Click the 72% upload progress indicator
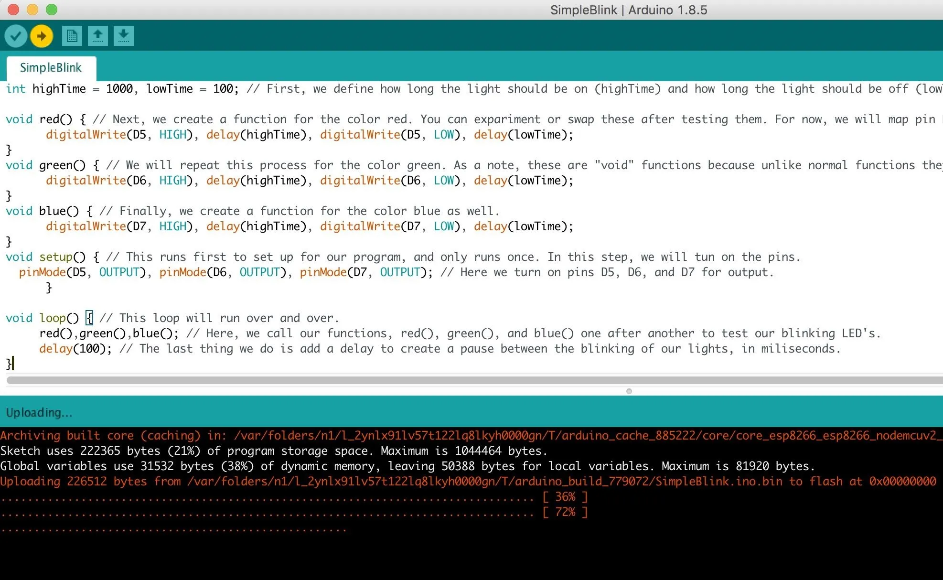The height and width of the screenshot is (580, 943). click(x=565, y=512)
